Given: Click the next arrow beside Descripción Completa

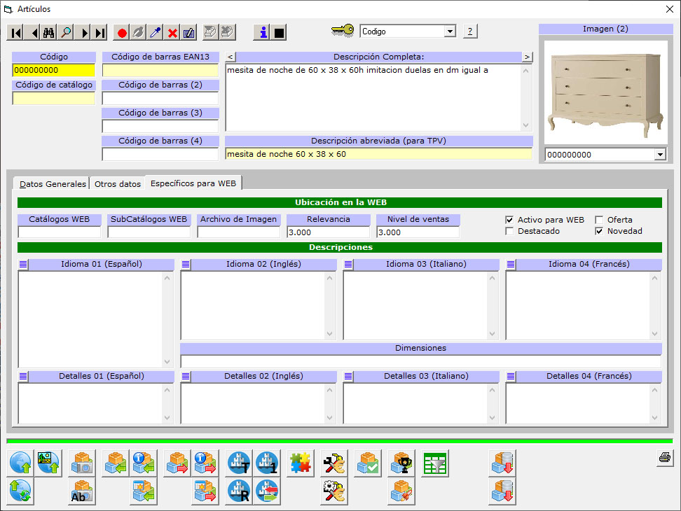Looking at the screenshot, I should tap(527, 57).
